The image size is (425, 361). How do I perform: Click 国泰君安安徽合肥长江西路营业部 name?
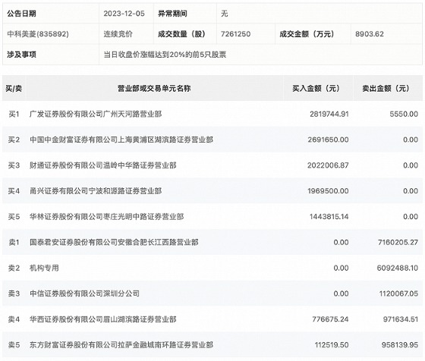coord(114,242)
